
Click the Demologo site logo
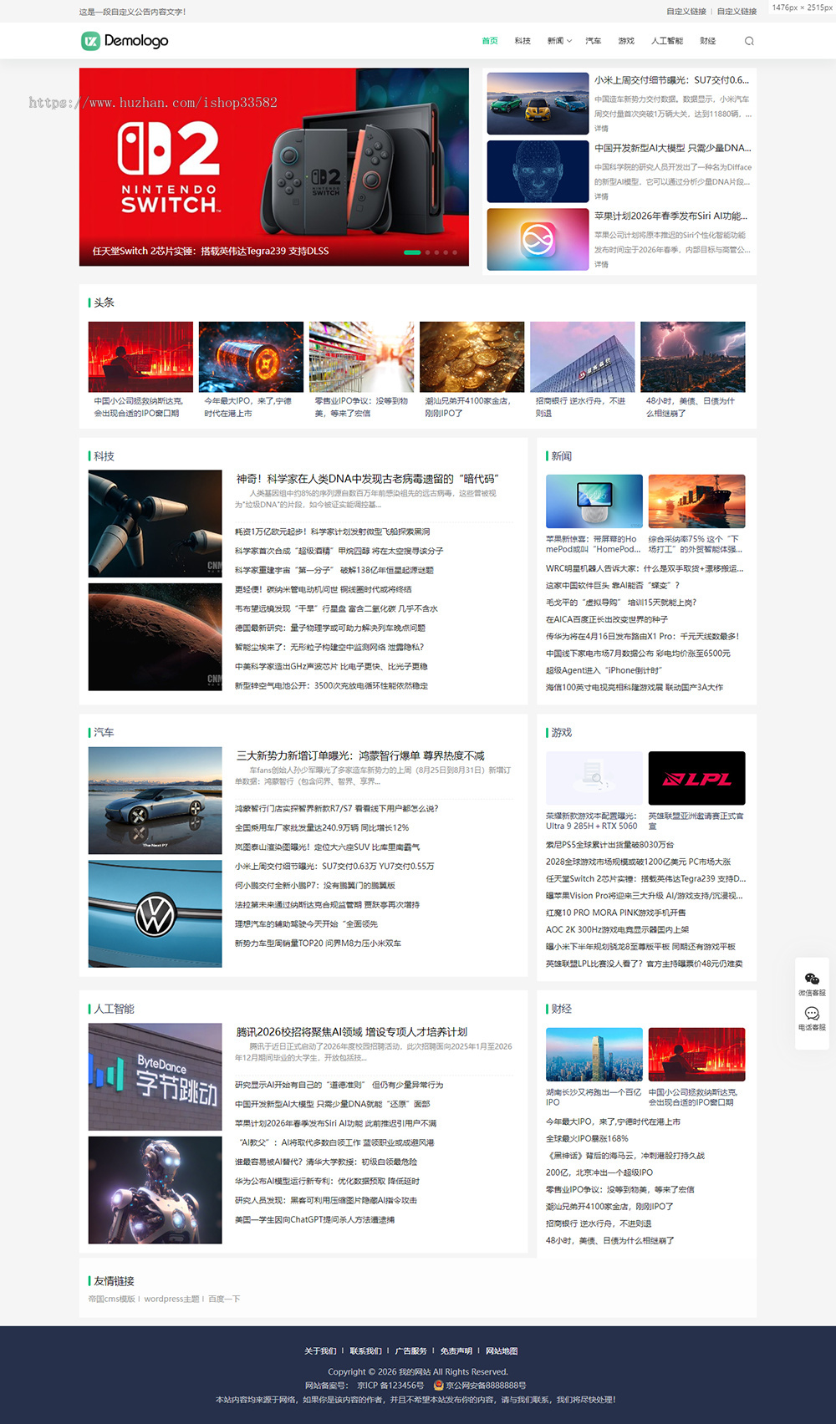point(125,41)
